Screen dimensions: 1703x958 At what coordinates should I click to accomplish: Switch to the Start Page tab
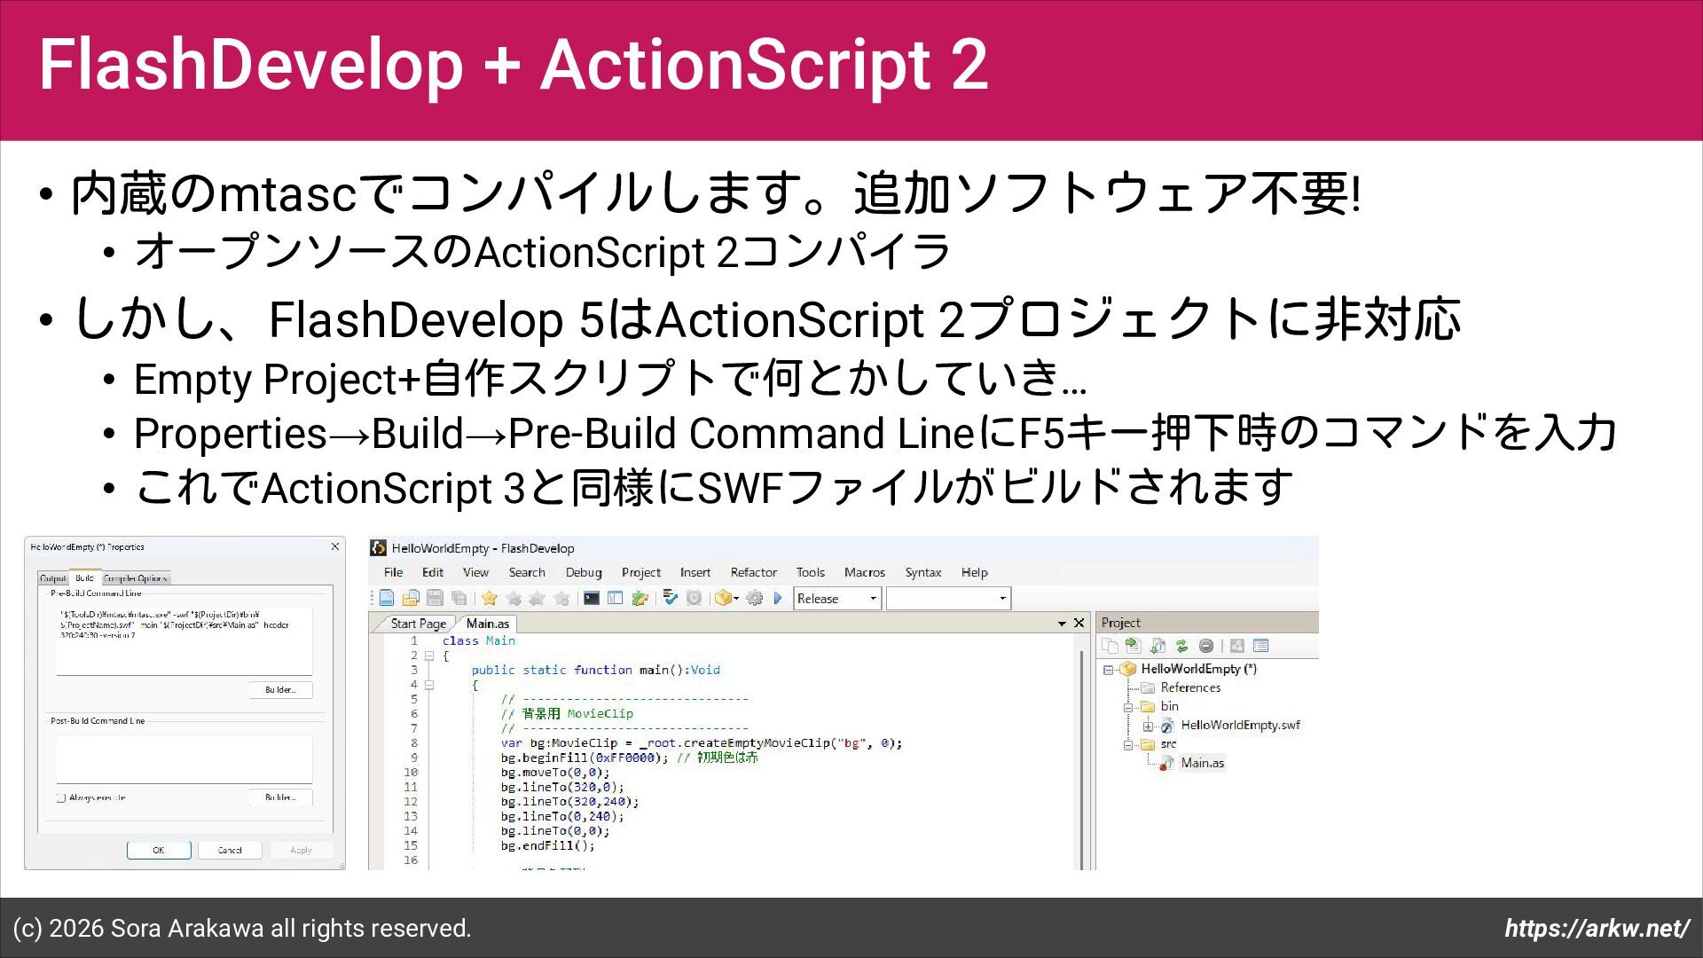(x=418, y=624)
